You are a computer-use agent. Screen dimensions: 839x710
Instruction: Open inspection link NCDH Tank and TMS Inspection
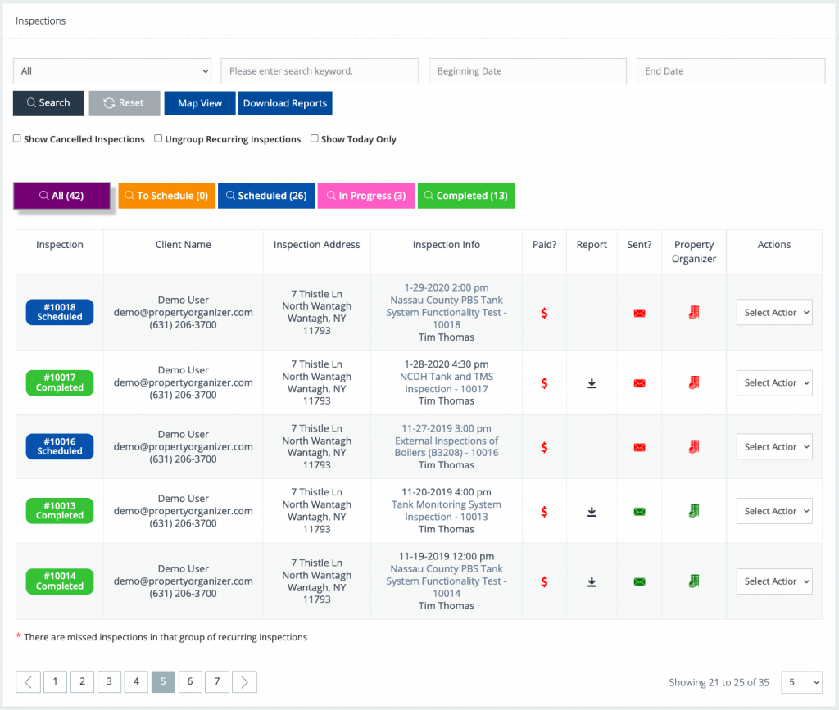tap(446, 382)
